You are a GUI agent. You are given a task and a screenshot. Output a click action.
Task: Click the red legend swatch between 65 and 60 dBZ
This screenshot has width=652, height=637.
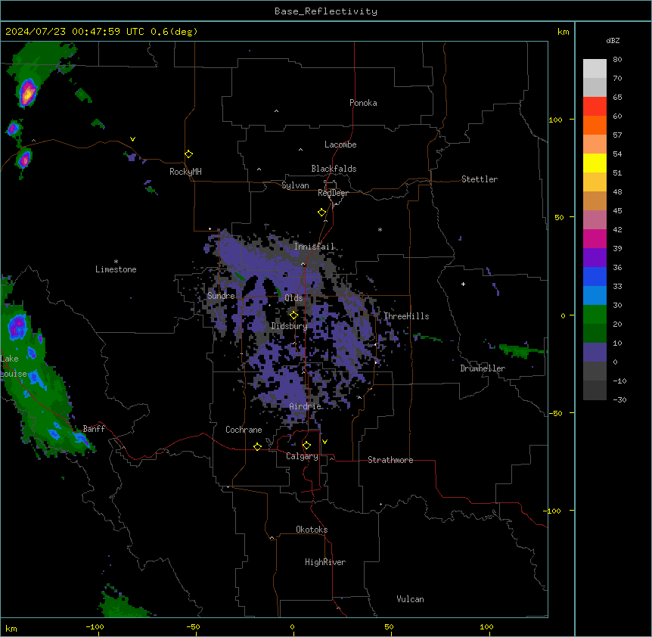(595, 106)
